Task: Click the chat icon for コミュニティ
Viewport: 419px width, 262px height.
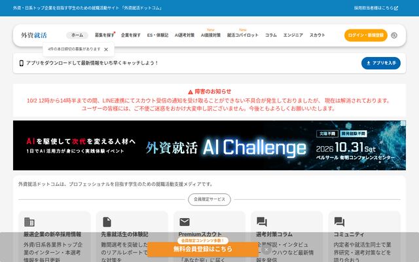Action: click(339, 222)
